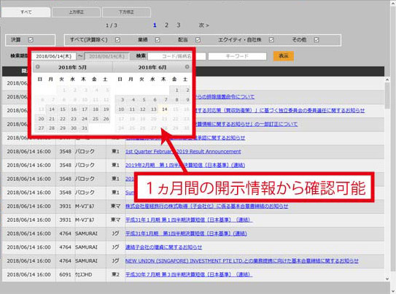Click the results list vertical scrollbar thumb
The image size is (396, 294).
pyautogui.click(x=387, y=96)
